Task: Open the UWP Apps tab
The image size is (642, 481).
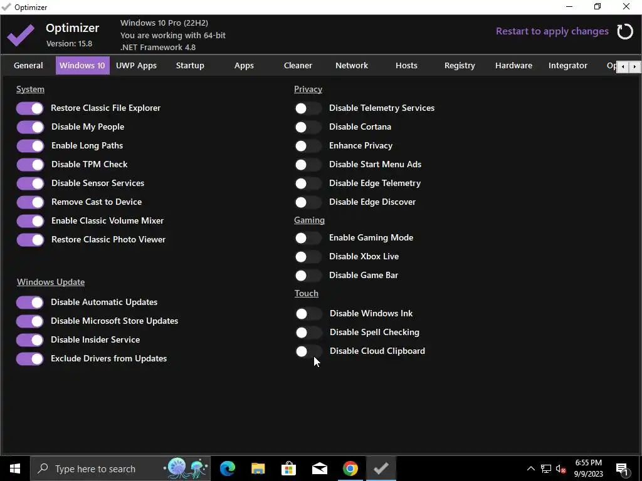Action: 136,65
